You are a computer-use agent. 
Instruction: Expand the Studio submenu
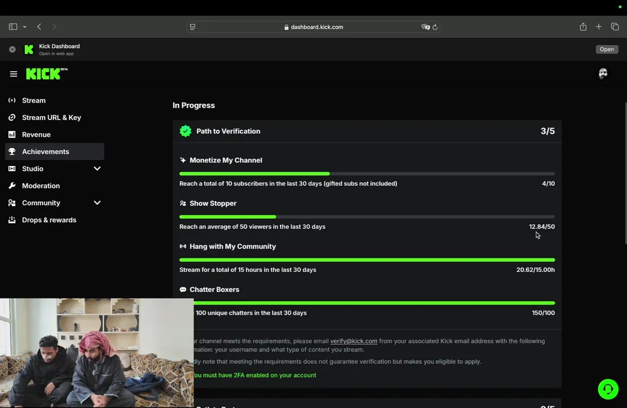(x=97, y=169)
